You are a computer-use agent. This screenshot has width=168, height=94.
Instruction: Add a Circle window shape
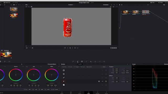click(x=64, y=74)
